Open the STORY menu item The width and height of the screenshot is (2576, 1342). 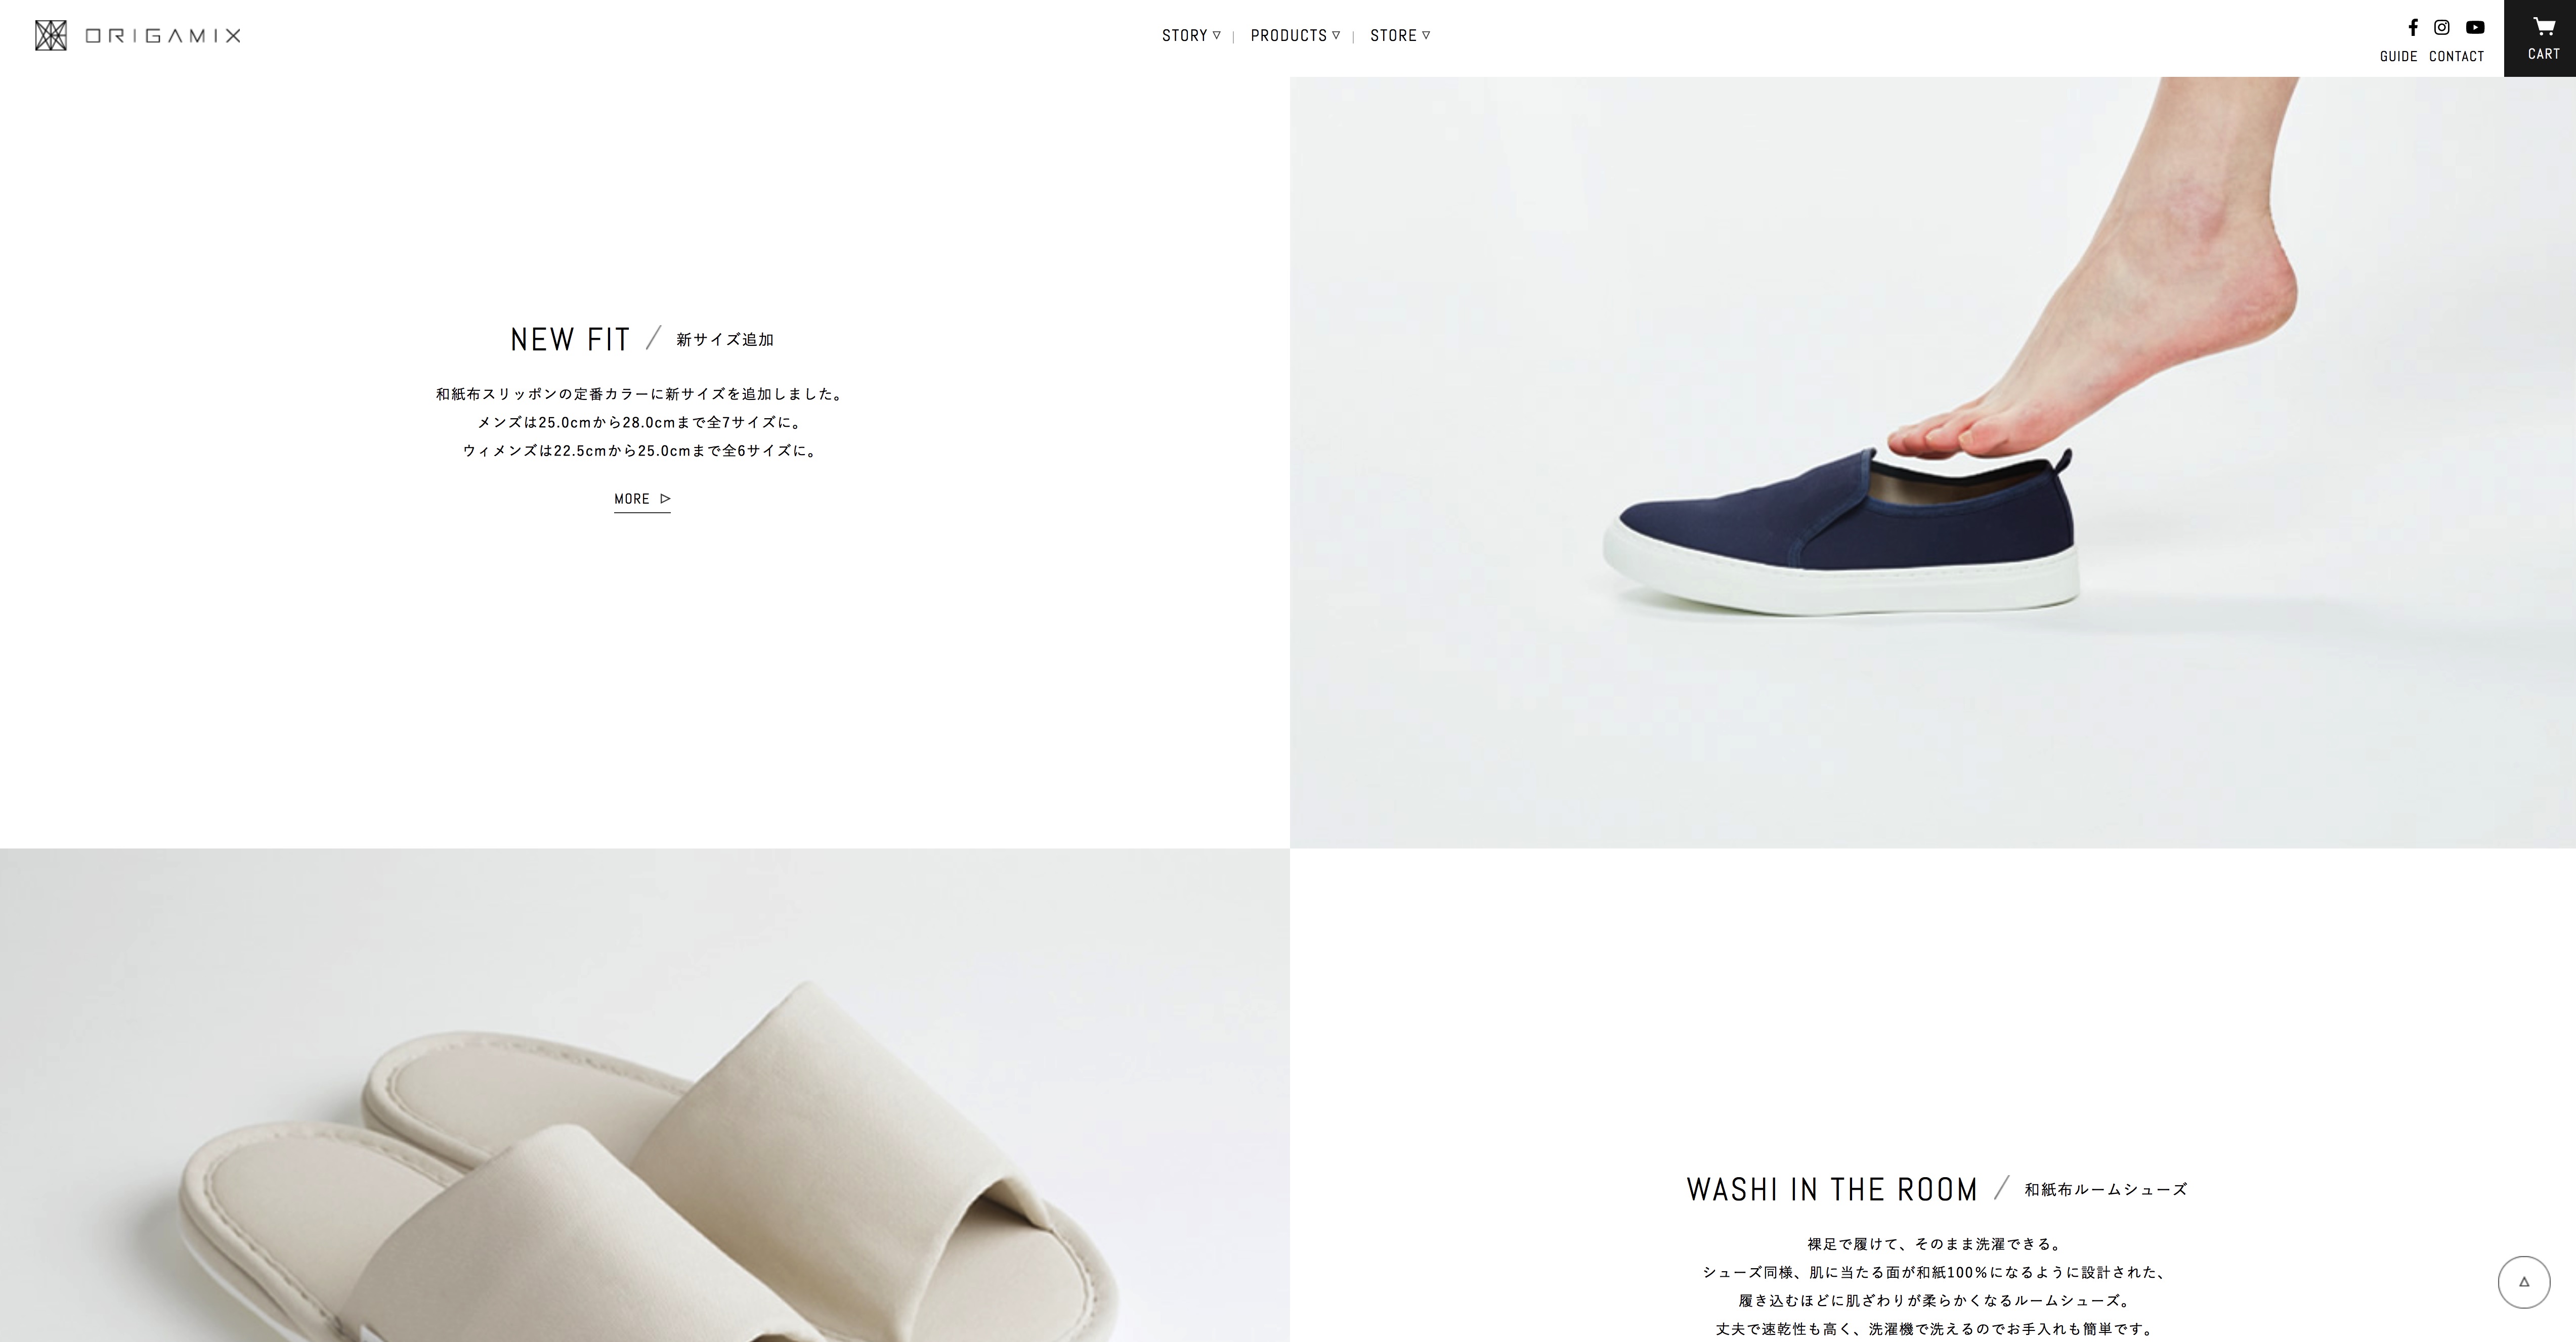pyautogui.click(x=1185, y=35)
